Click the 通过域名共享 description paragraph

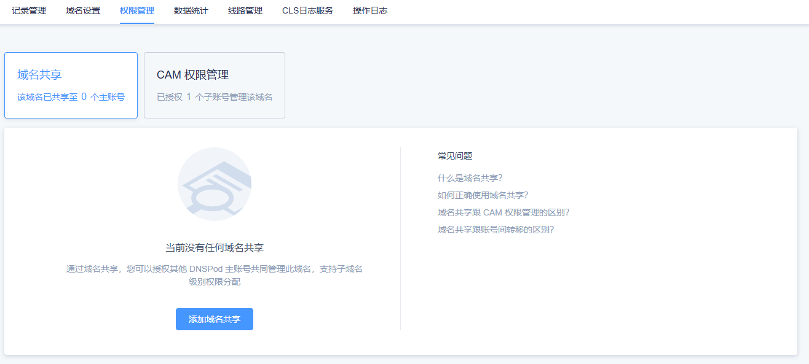click(215, 275)
